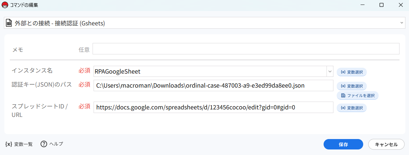Viewport: 409px width, 155px height.
Task: Click 変数選択 beside the スプレッドシートID field
Action: point(352,108)
